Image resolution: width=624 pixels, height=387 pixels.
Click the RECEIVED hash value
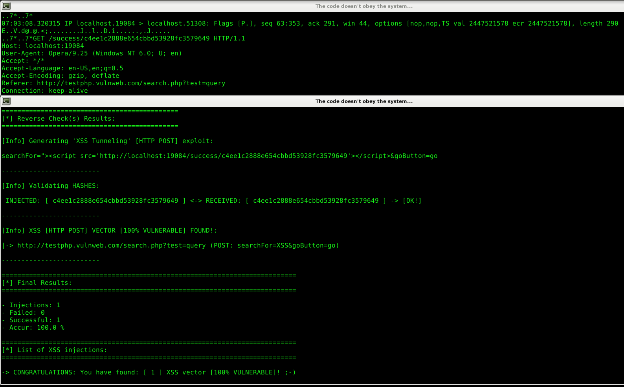tap(316, 201)
